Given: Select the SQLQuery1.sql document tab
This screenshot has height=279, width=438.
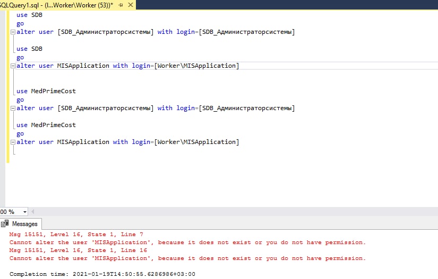Looking at the screenshot, I should click(68, 5).
